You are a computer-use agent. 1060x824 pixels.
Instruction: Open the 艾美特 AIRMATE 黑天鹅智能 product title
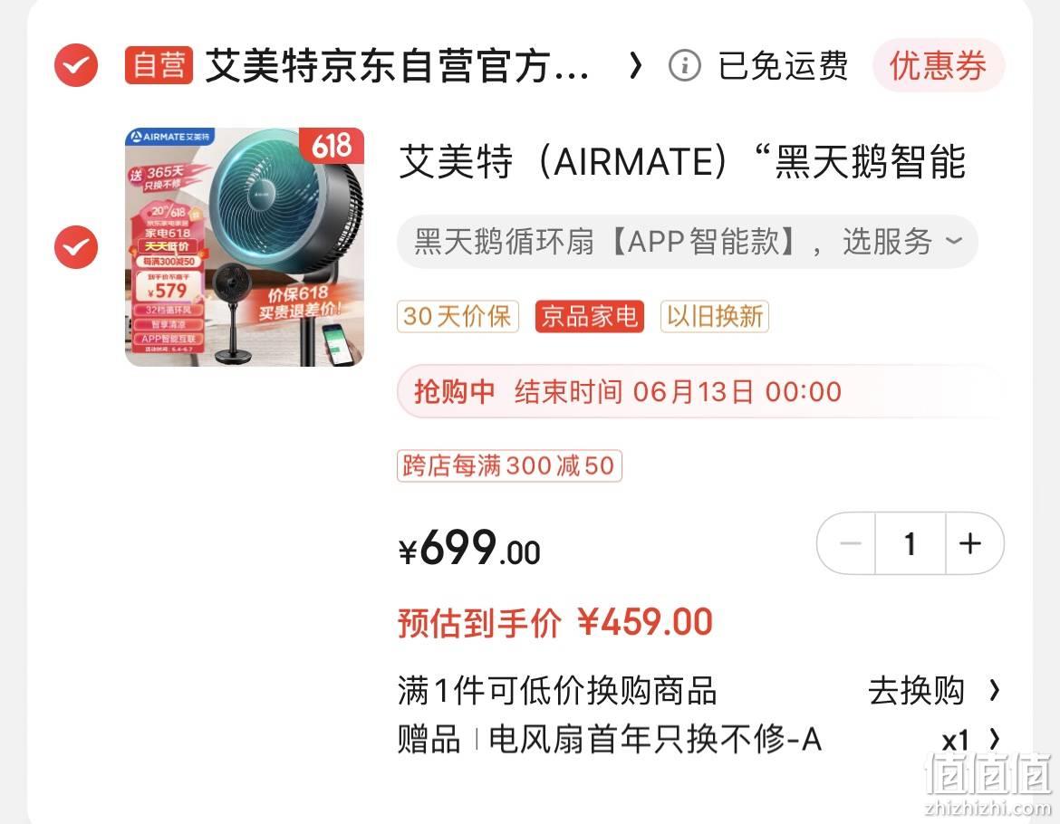click(x=682, y=162)
